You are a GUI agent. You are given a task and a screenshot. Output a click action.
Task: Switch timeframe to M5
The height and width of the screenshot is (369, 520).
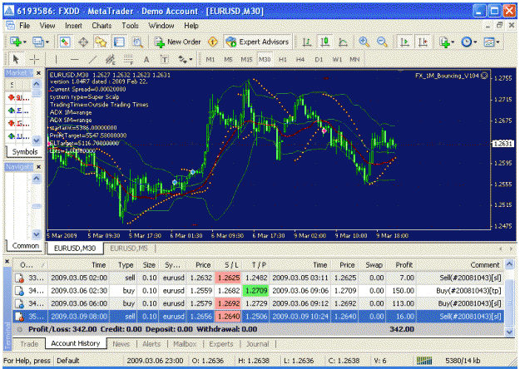point(228,60)
